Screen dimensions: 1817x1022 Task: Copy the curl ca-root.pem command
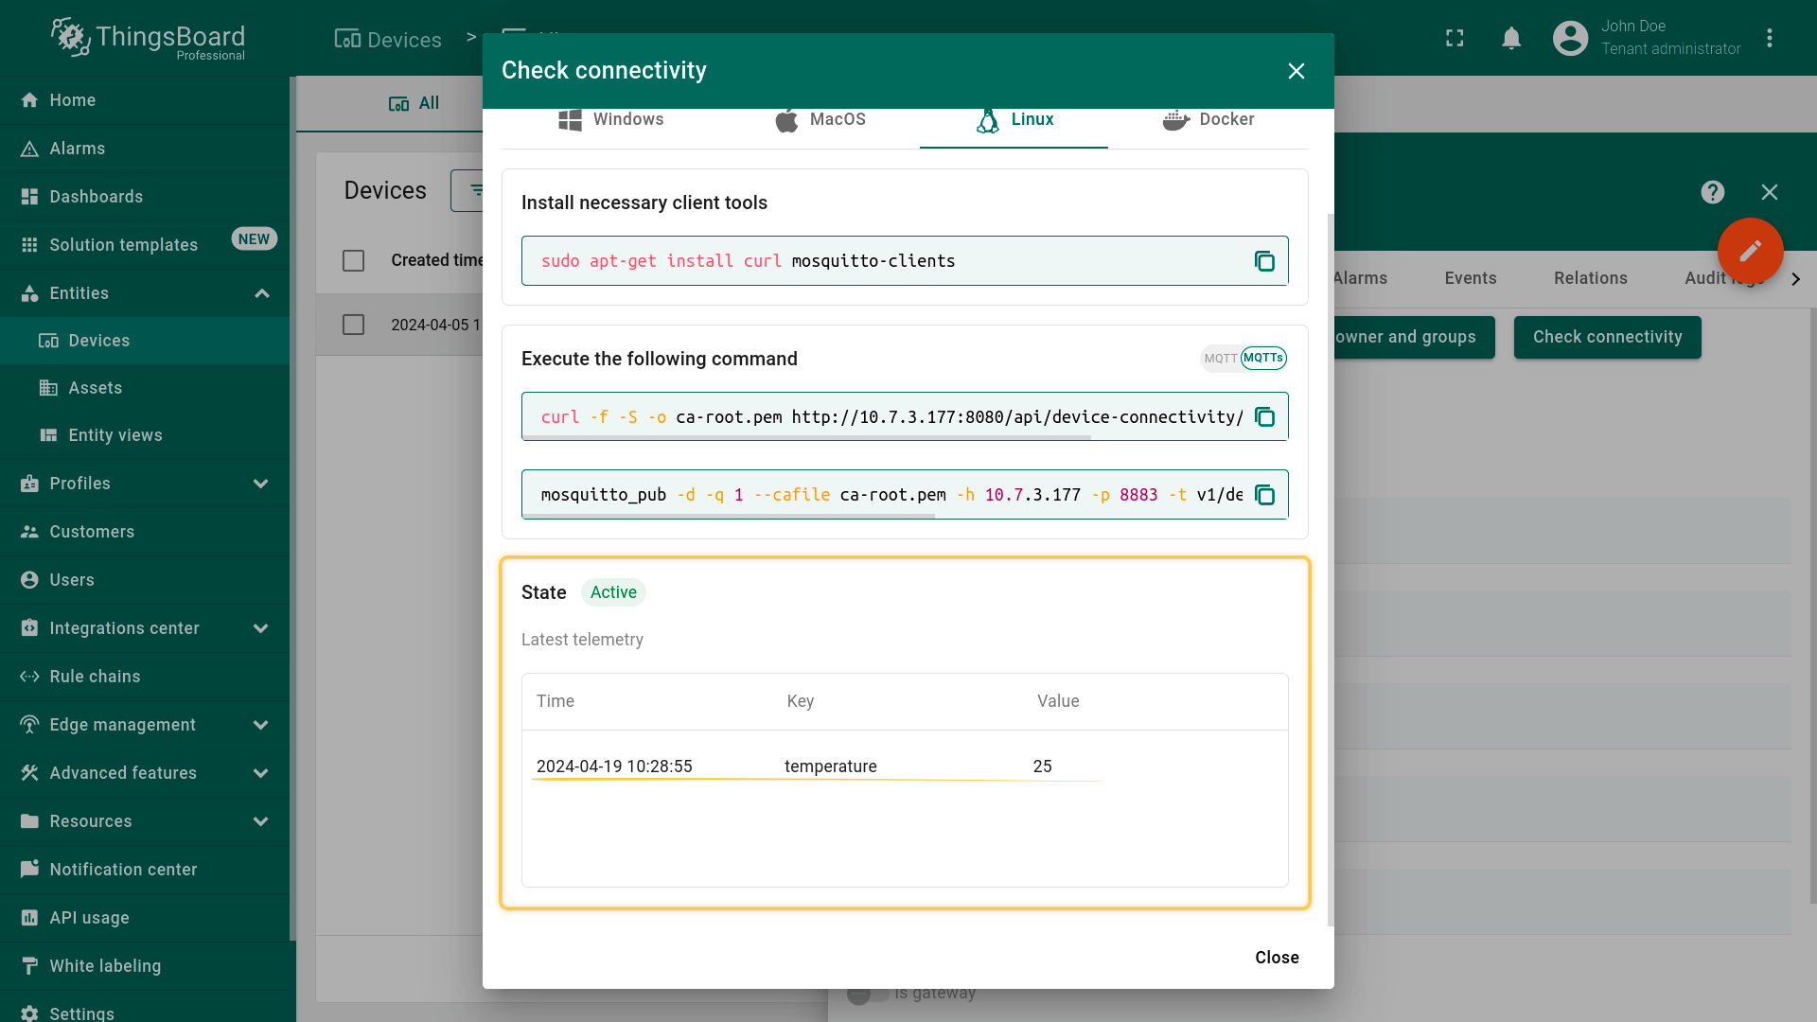coord(1264,417)
